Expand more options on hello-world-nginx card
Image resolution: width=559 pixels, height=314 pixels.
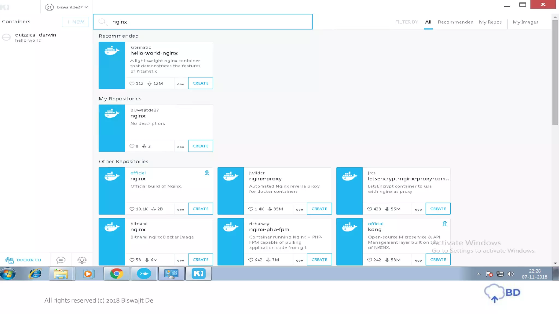coord(181,84)
